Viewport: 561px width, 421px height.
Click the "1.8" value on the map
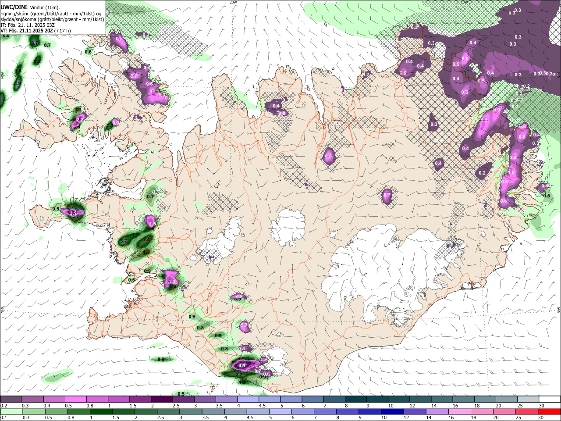[x=18, y=71]
